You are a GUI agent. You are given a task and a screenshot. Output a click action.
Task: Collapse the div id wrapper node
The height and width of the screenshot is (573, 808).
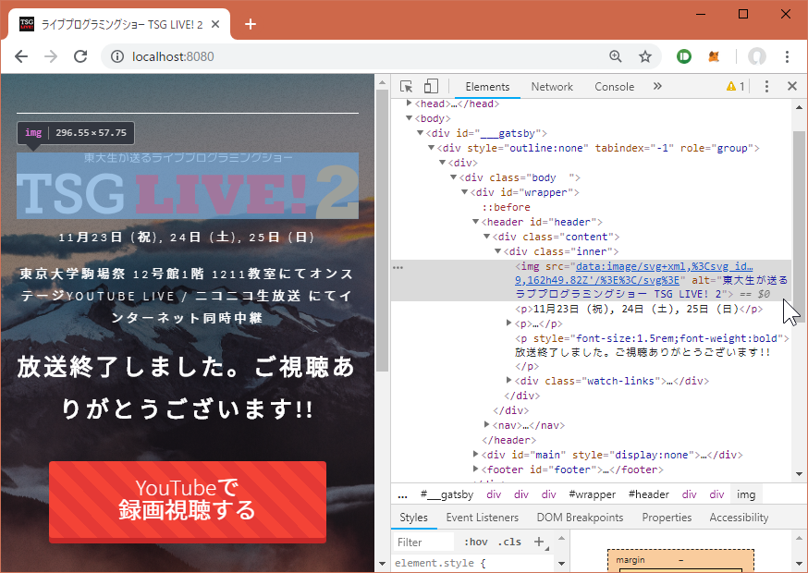(x=464, y=192)
